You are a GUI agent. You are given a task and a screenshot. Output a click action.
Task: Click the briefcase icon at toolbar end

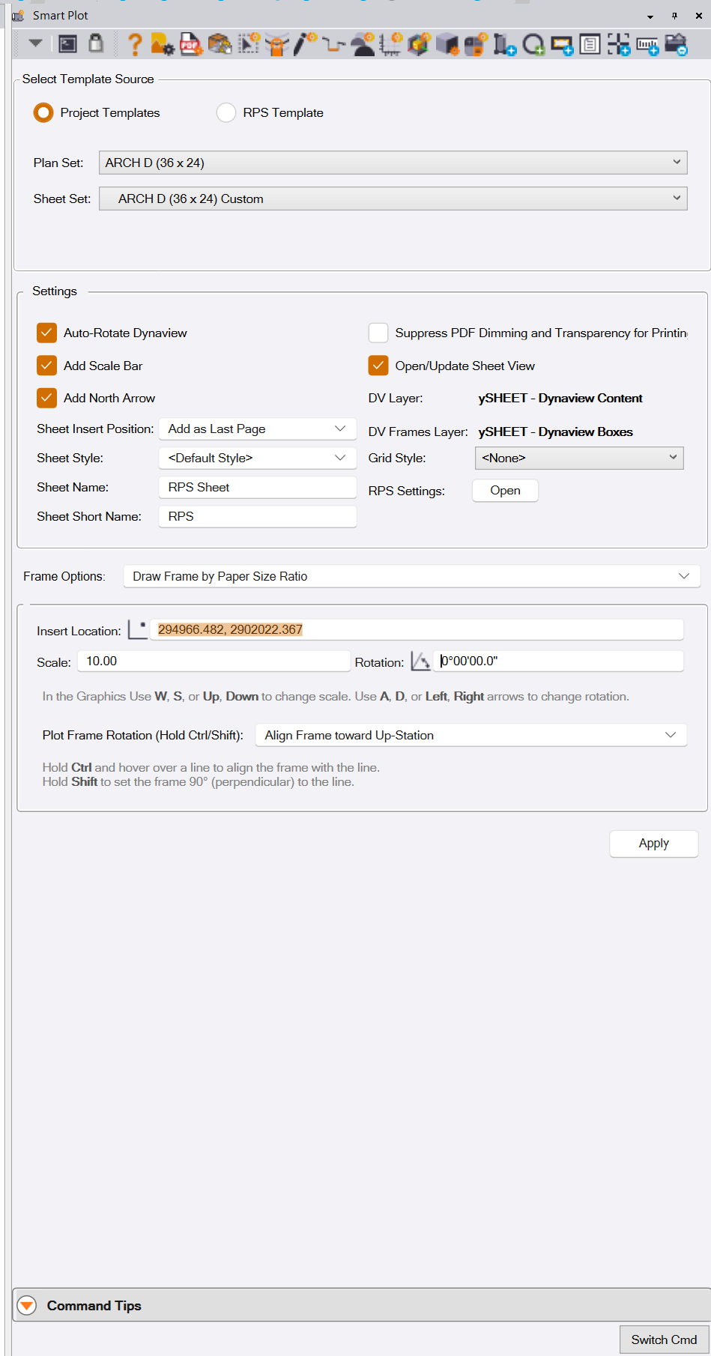point(676,45)
